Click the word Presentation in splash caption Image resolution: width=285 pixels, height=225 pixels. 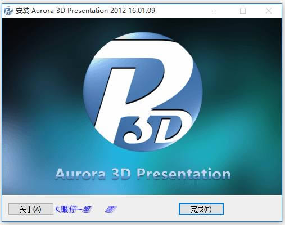point(184,174)
